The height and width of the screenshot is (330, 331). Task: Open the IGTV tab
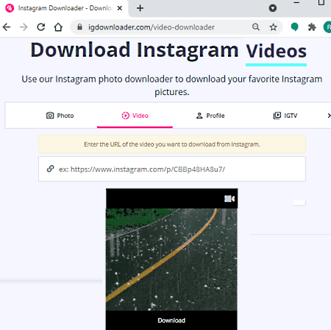pos(285,116)
